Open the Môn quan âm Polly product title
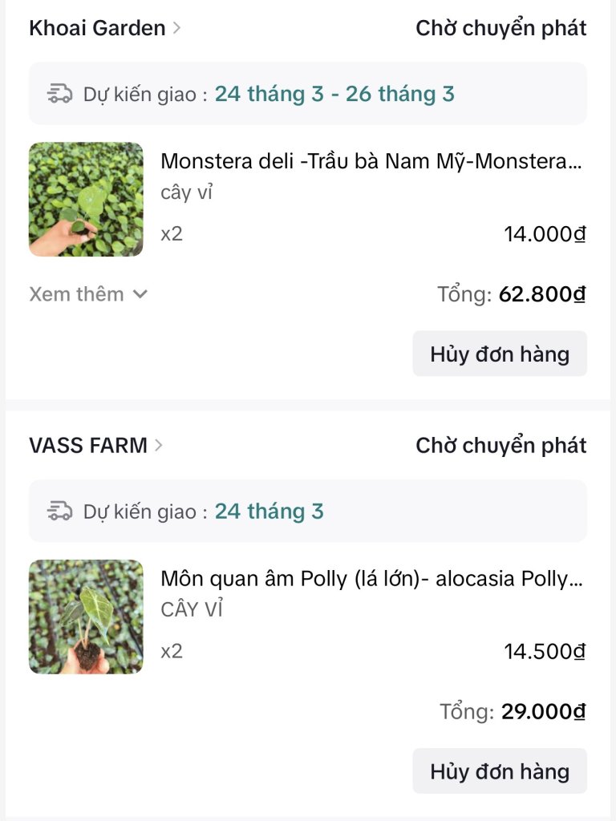The image size is (616, 821). coord(371,579)
